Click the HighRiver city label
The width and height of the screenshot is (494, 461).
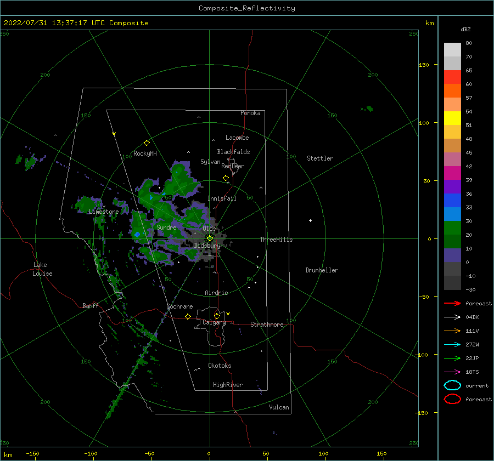click(228, 385)
